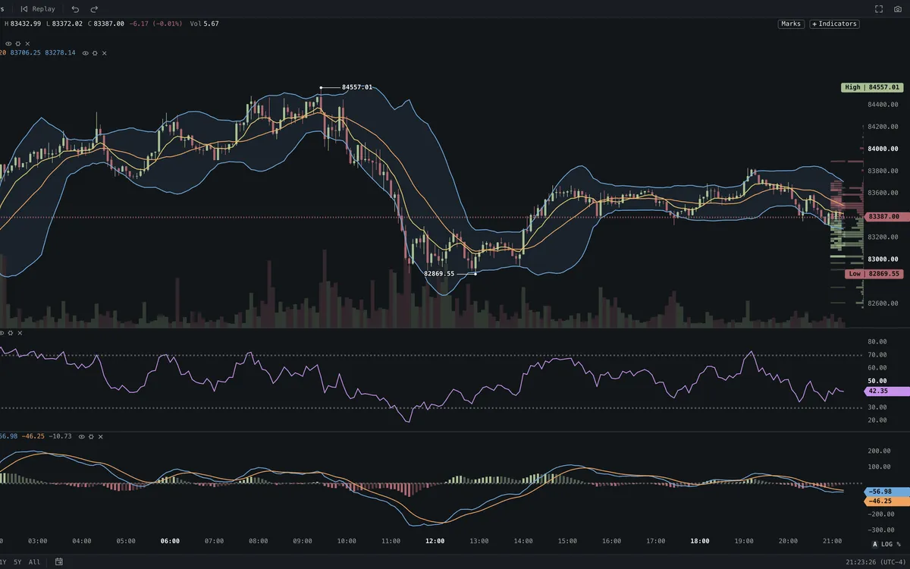The width and height of the screenshot is (910, 569).
Task: Click the -300.00 label on MACD axis
Action: tap(880, 530)
